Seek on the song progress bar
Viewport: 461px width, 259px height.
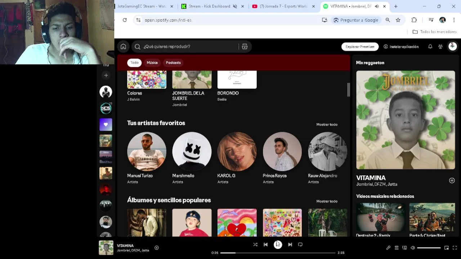(278, 253)
